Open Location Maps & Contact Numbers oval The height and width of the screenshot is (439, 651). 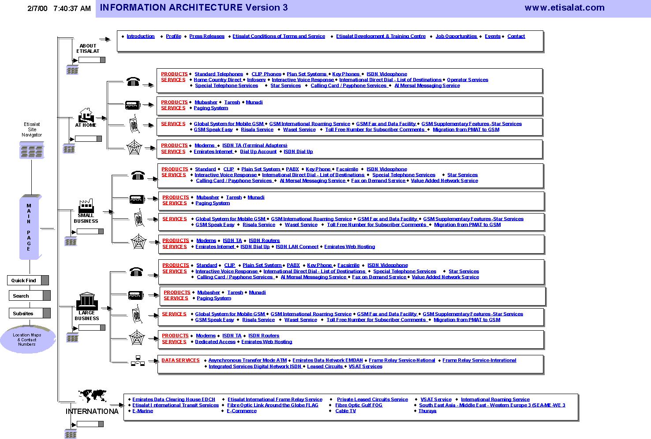click(27, 339)
